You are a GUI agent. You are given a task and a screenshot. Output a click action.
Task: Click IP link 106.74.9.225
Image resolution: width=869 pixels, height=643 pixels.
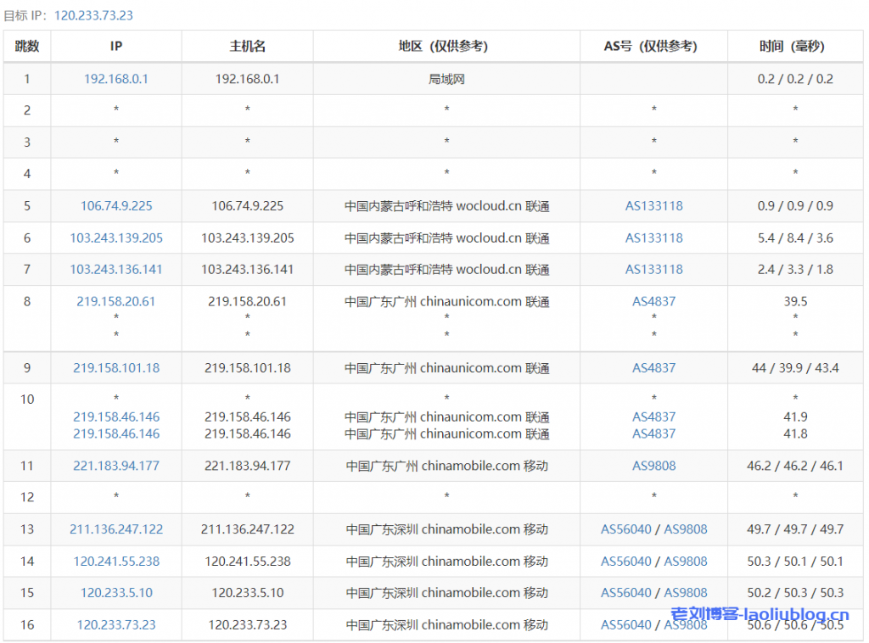pos(116,205)
